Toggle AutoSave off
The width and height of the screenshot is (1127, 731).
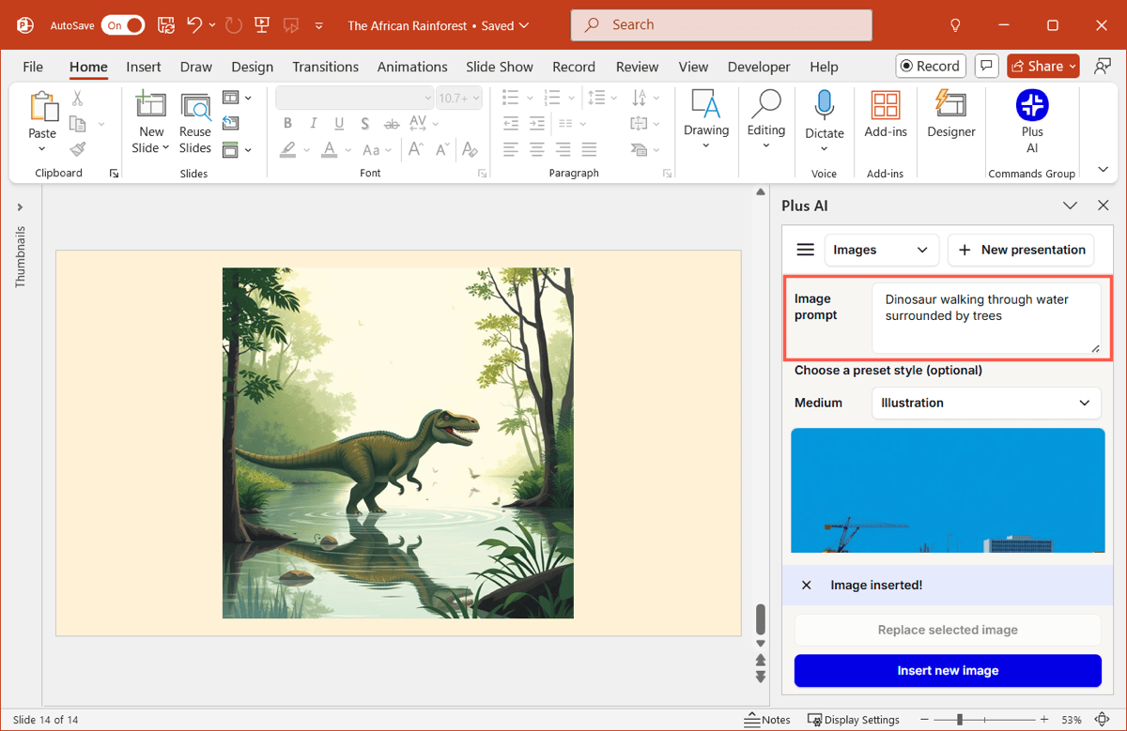point(123,25)
